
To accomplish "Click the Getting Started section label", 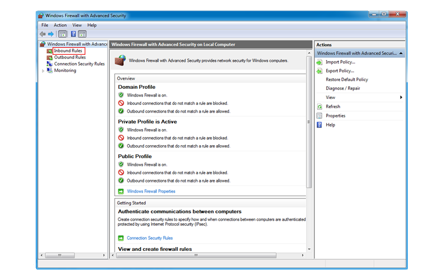I will click(131, 203).
